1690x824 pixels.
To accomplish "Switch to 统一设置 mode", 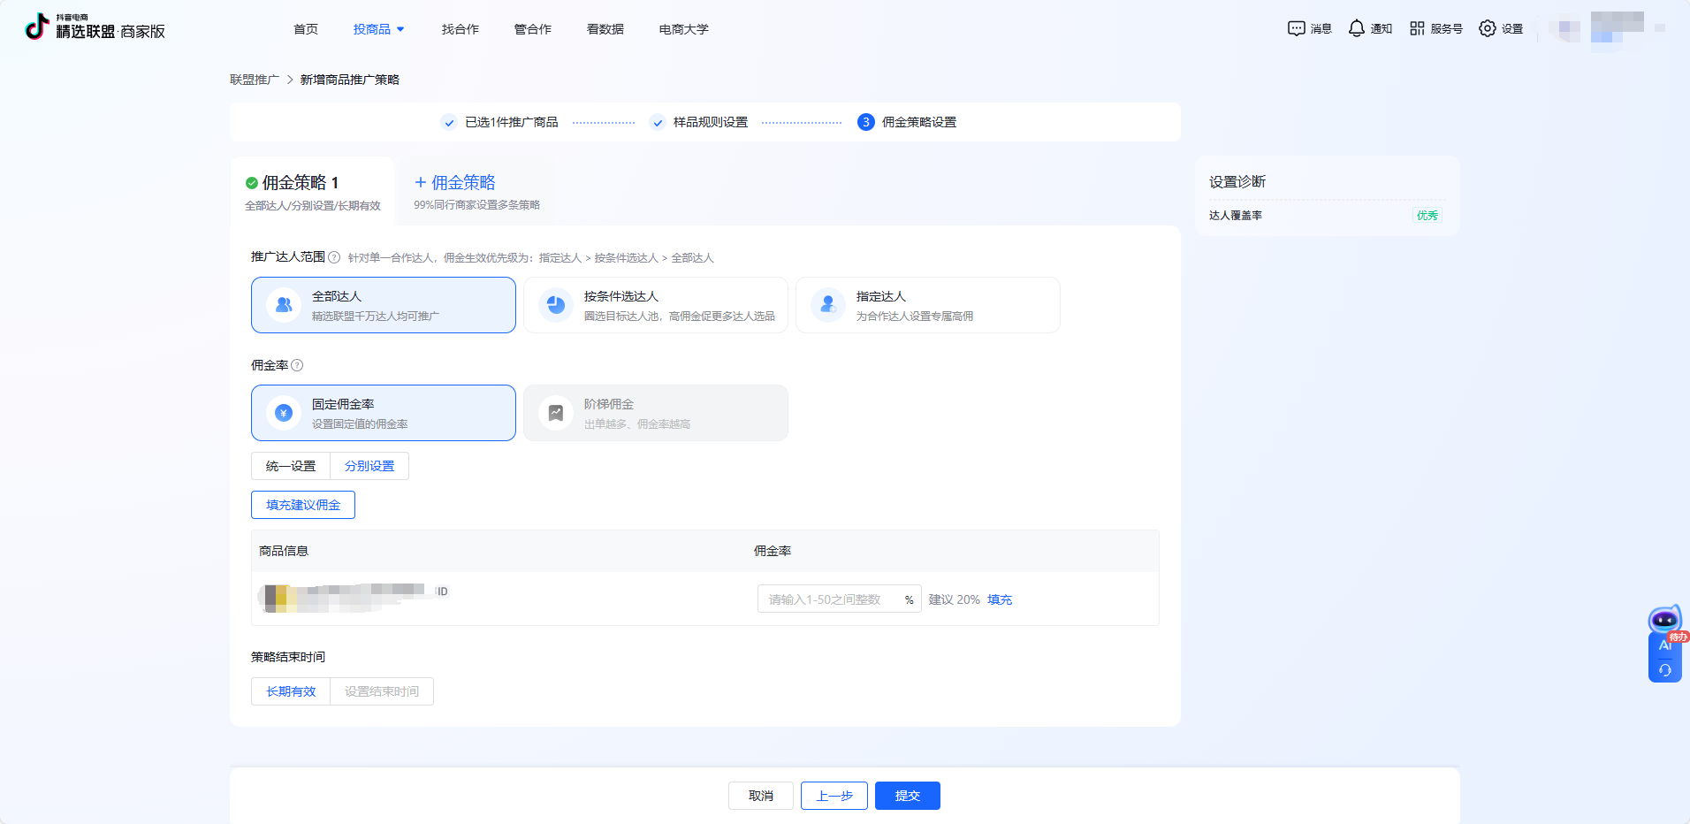I will point(291,466).
